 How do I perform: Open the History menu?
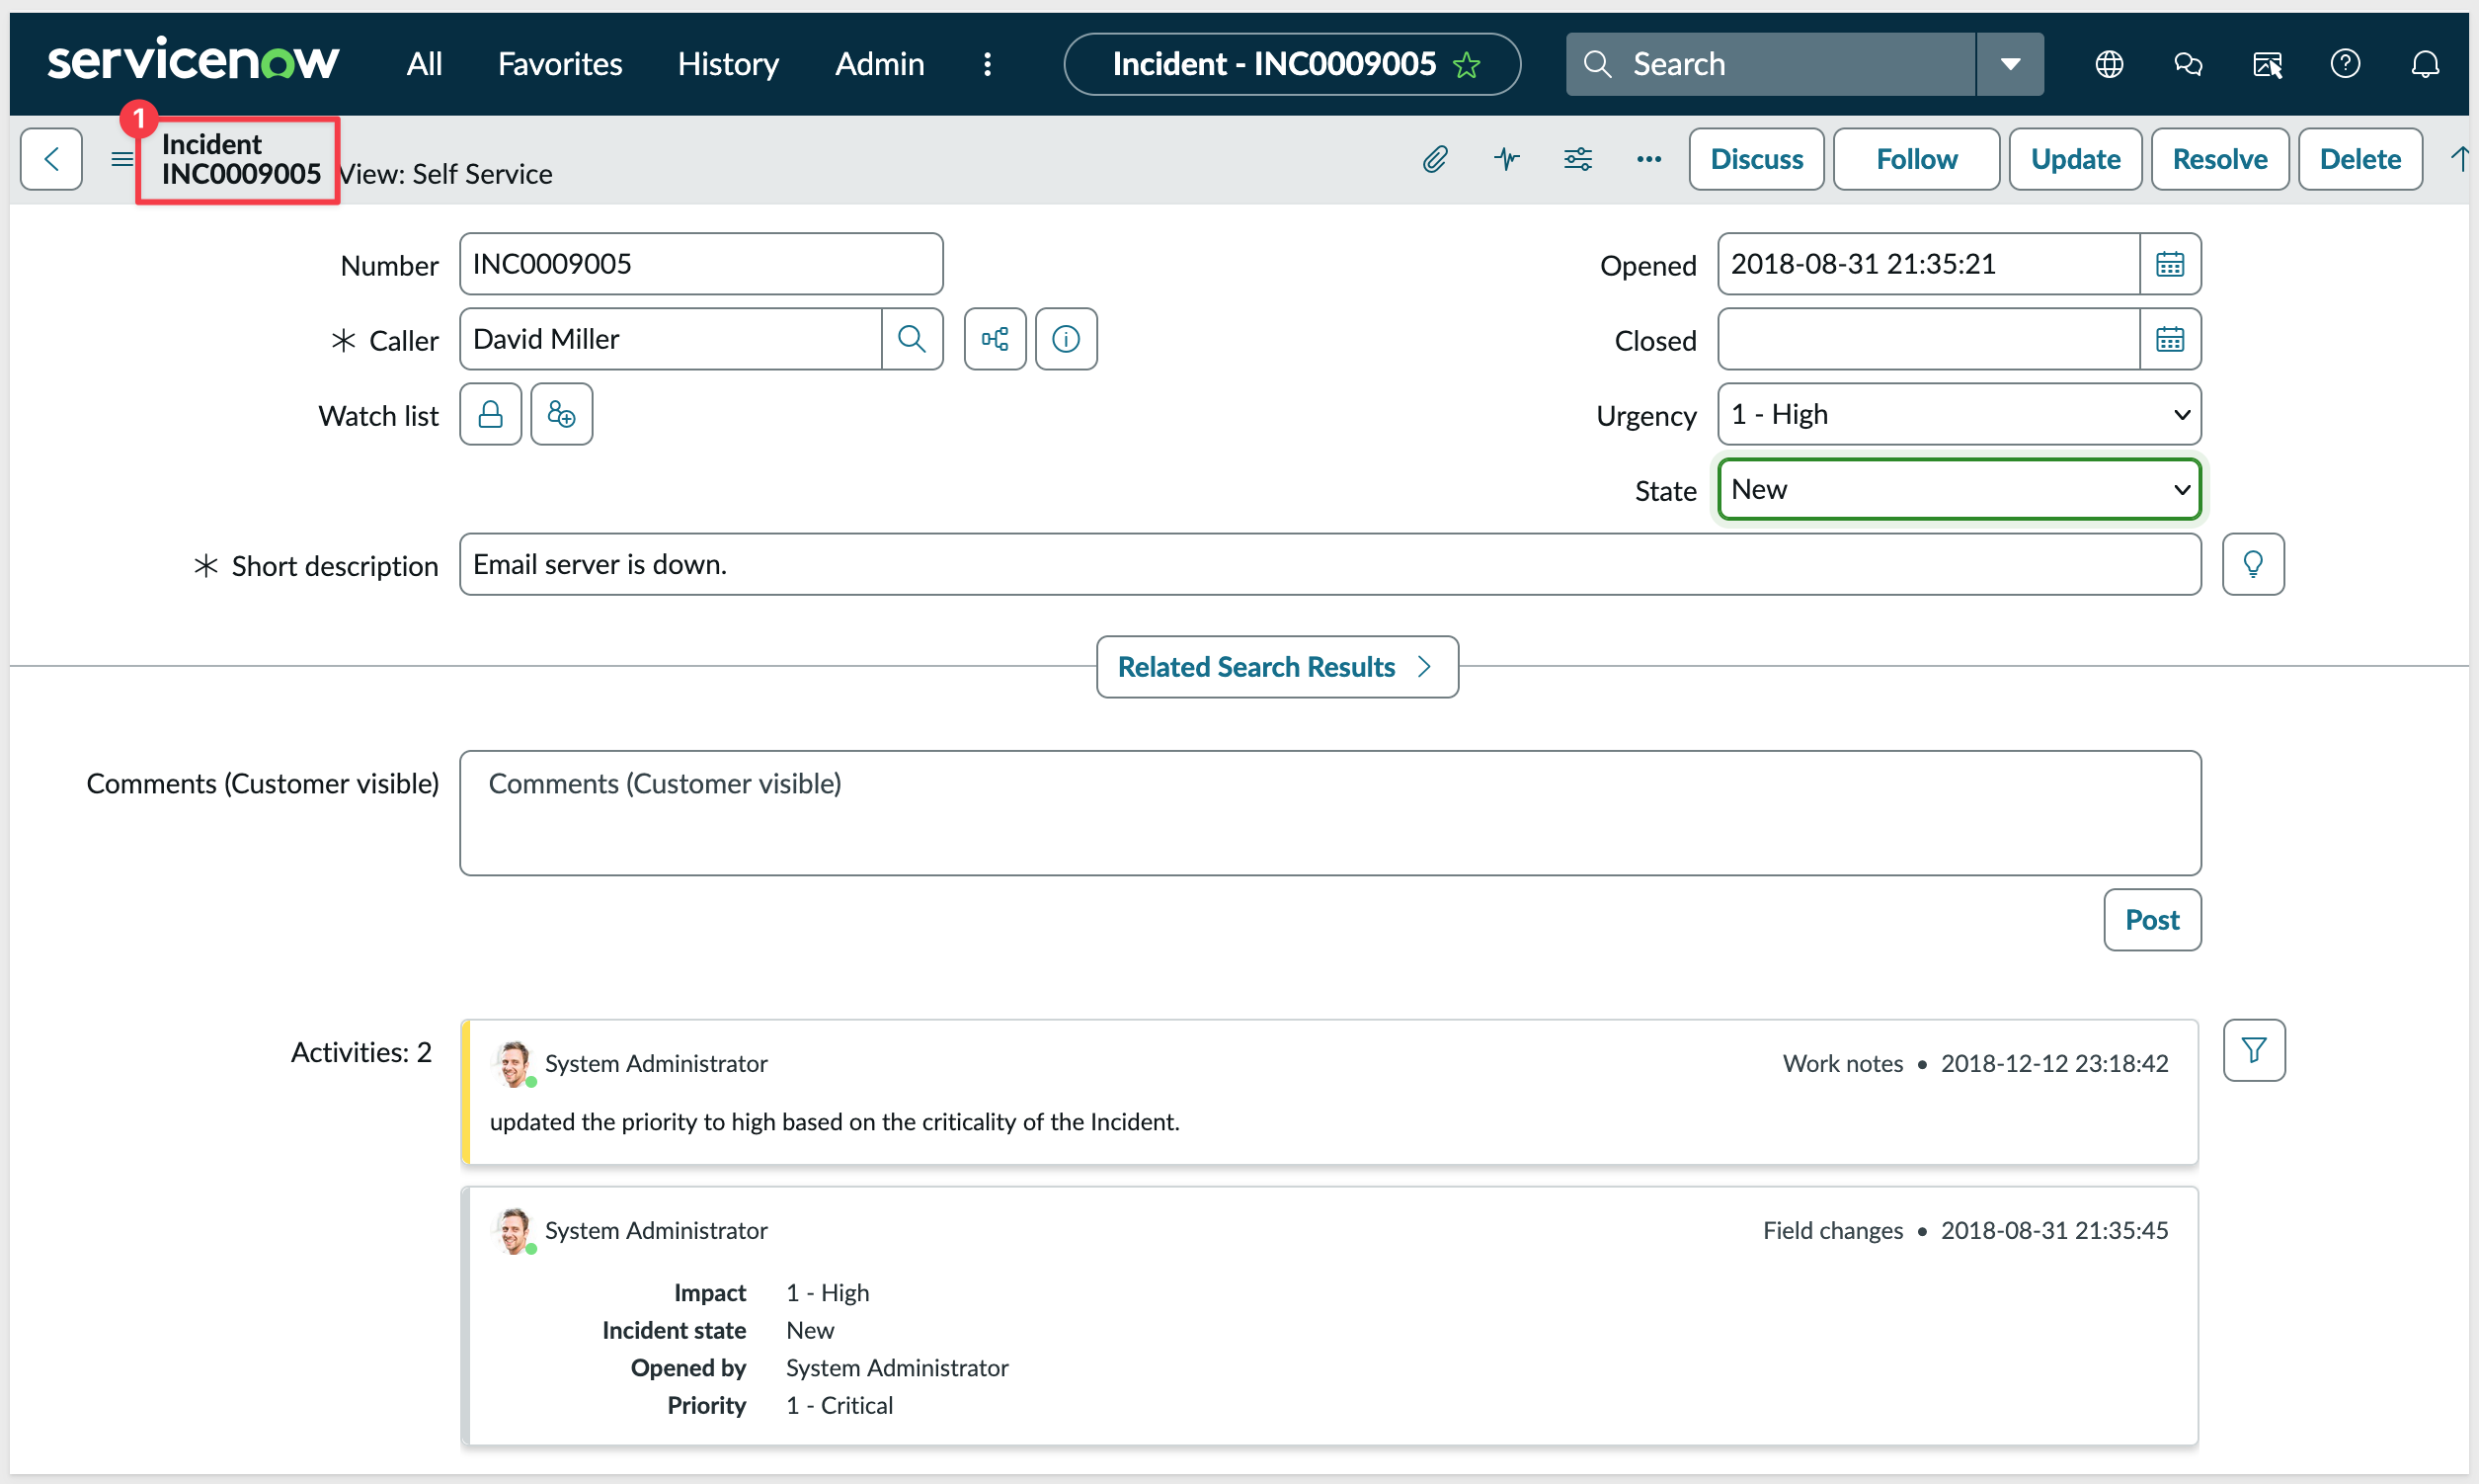[x=728, y=64]
